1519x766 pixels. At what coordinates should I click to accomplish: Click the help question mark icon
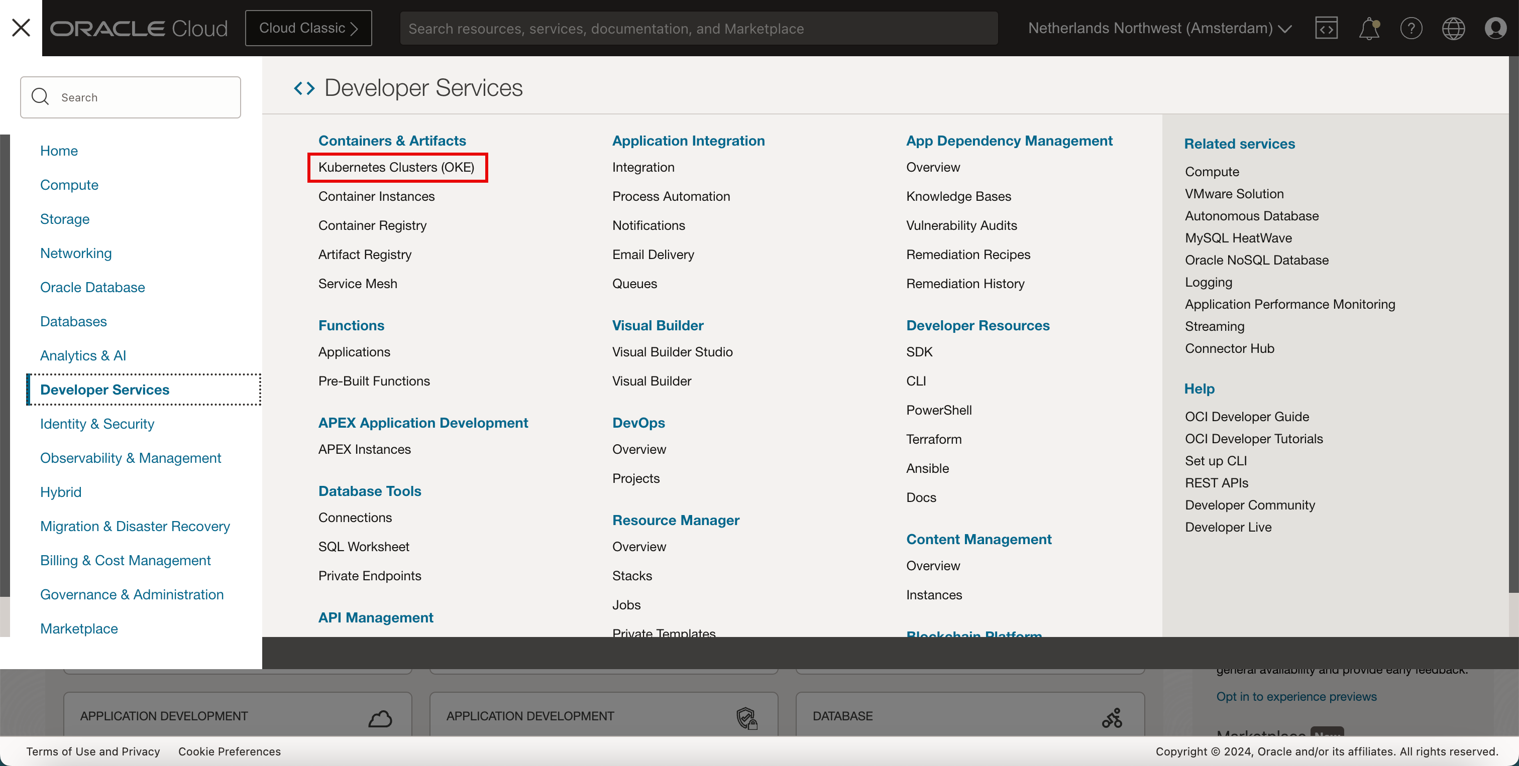[x=1411, y=28]
